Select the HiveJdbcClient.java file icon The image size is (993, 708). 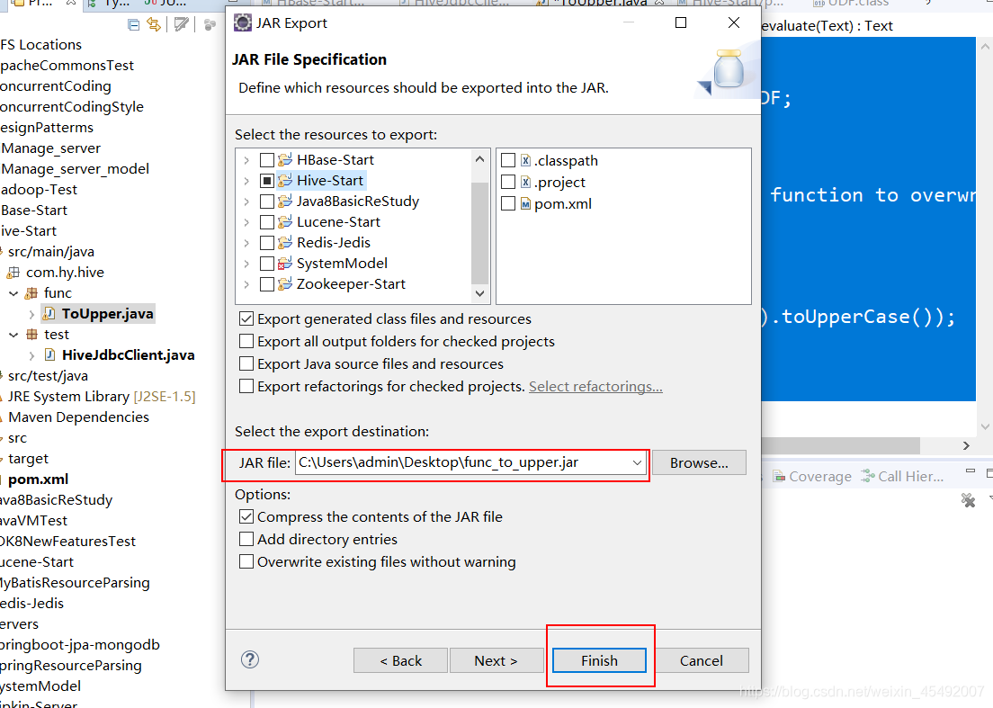pyautogui.click(x=49, y=355)
